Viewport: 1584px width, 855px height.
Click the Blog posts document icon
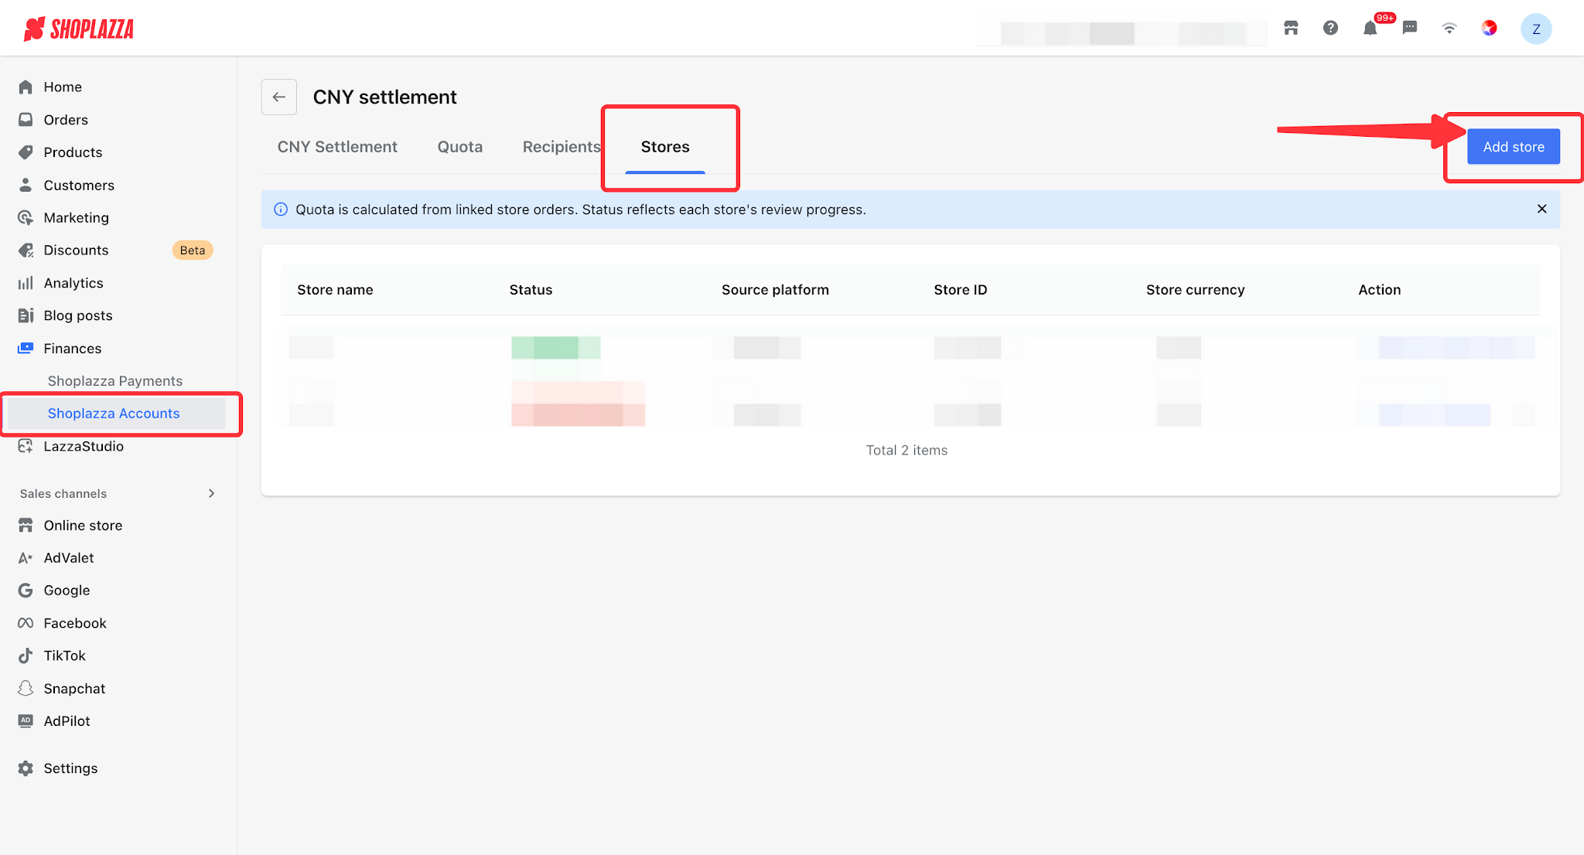tap(26, 315)
